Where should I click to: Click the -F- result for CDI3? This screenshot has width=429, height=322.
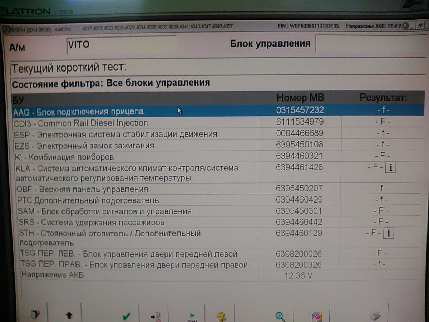tap(383, 122)
